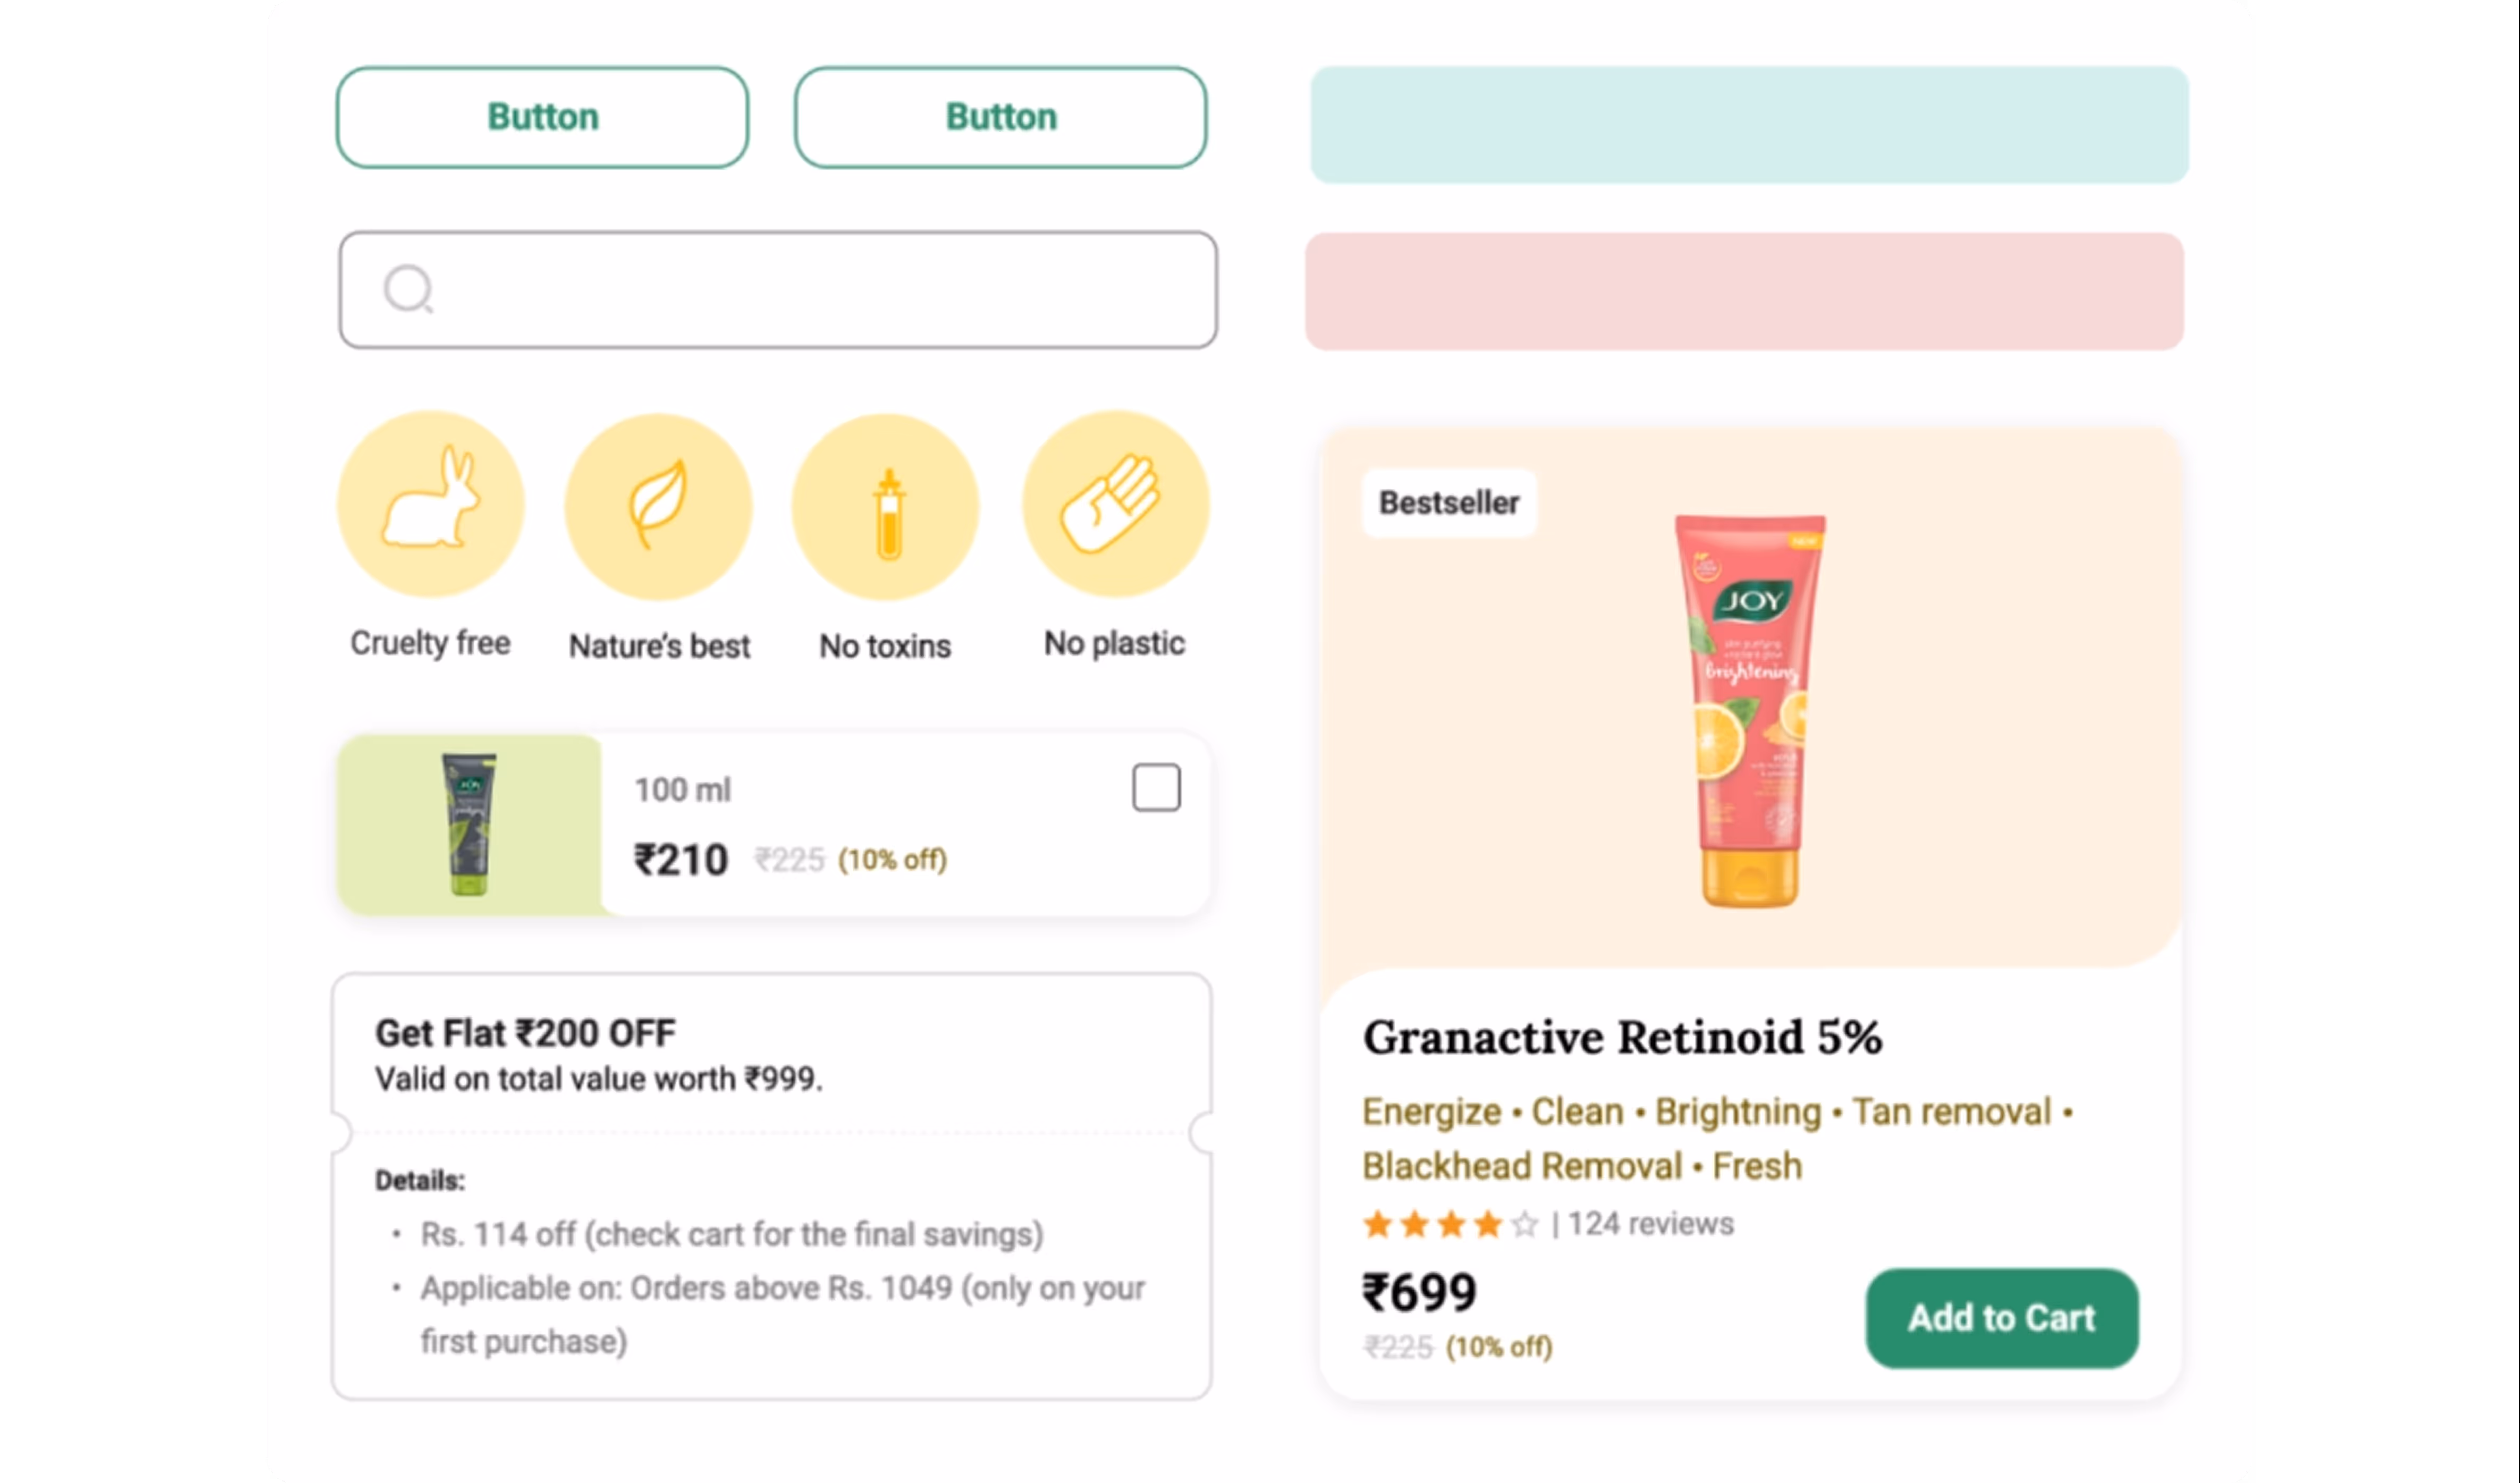This screenshot has height=1483, width=2520.
Task: Click the fourth orange rating star
Action: tap(1488, 1224)
